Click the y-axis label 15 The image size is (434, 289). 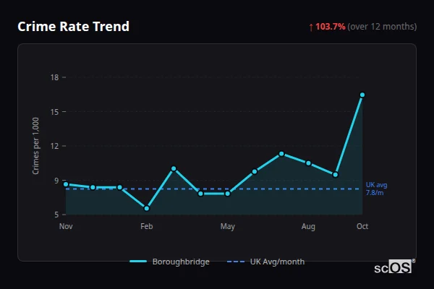coord(54,112)
